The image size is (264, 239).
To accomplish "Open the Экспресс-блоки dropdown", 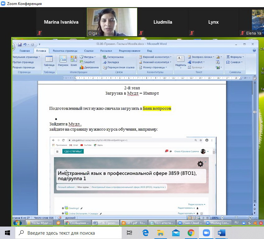I will [x=201, y=57].
